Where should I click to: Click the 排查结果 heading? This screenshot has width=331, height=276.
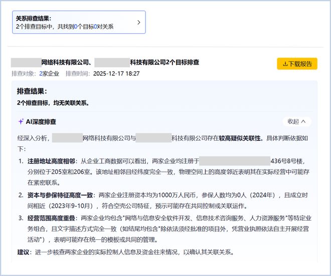tap(32, 91)
